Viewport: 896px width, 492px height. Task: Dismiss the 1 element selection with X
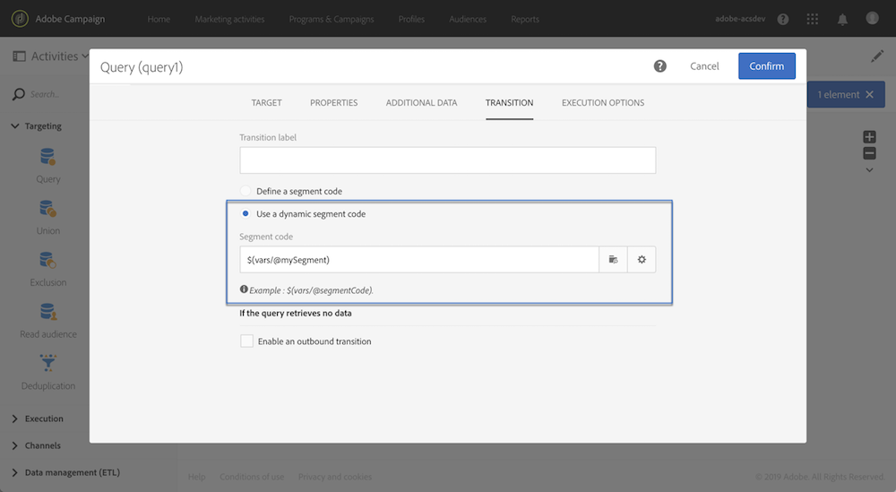(x=869, y=95)
